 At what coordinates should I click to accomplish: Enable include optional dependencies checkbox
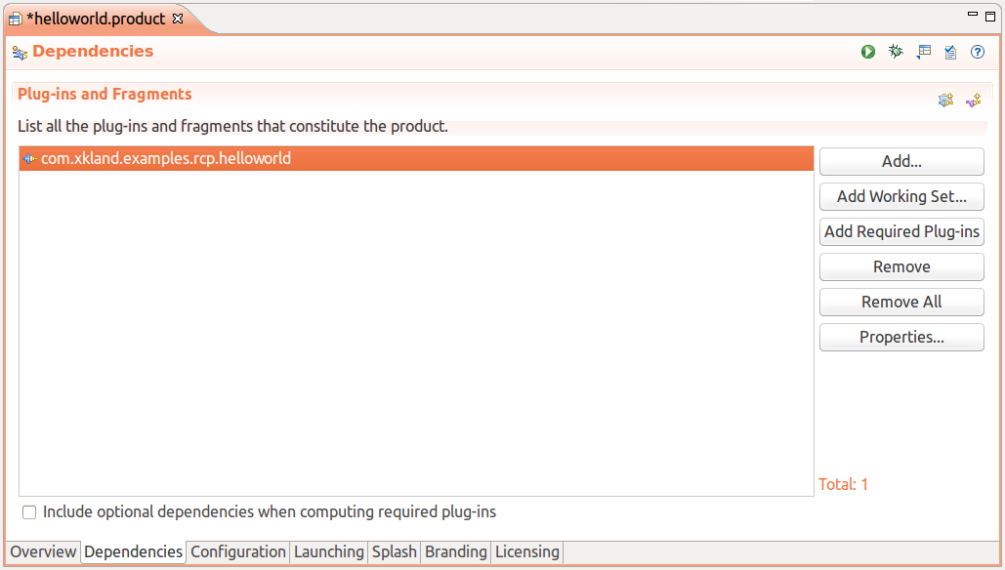[29, 512]
